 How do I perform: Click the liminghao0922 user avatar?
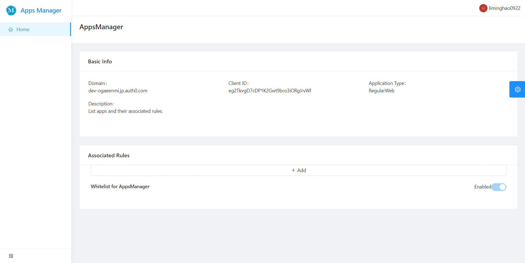[x=483, y=8]
